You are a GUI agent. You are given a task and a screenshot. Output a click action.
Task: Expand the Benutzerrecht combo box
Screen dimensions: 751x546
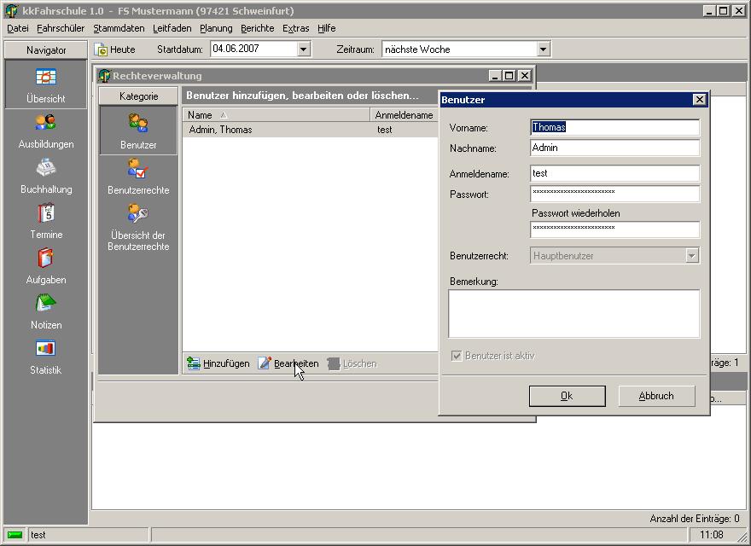click(692, 256)
